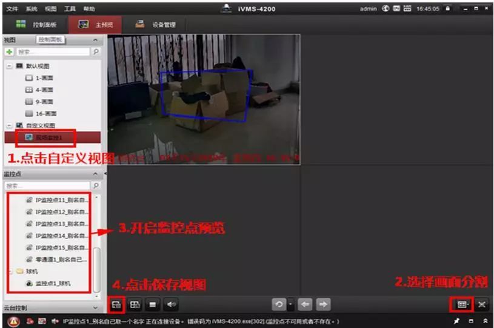Viewport: 494px width, 328px height.
Task: Select the 4-画面 view layout
Action: [41, 90]
